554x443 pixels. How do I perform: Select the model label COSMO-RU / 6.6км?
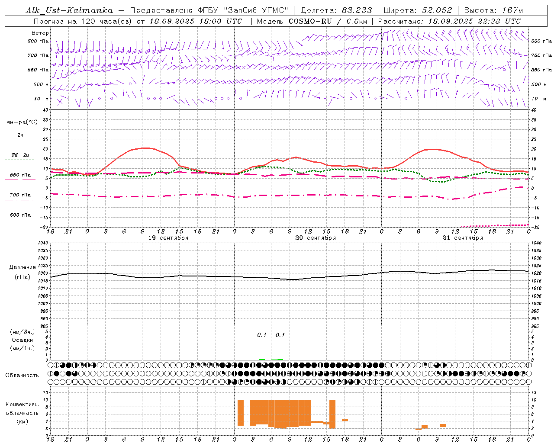coord(328,21)
